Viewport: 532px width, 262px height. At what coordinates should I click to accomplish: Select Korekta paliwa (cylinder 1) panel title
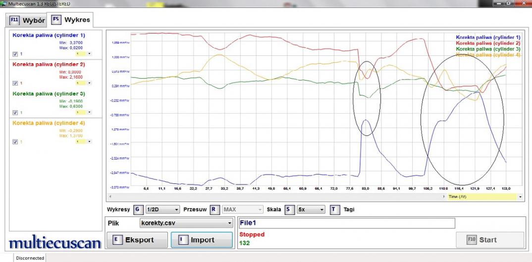49,35
